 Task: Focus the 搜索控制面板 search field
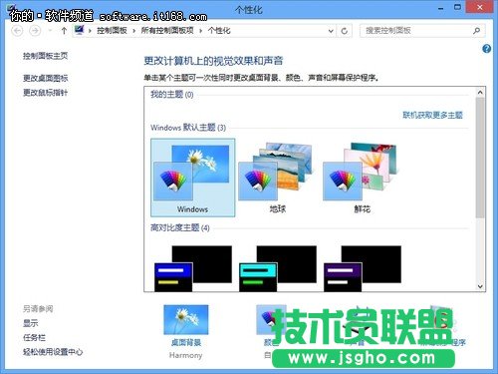coord(422,31)
